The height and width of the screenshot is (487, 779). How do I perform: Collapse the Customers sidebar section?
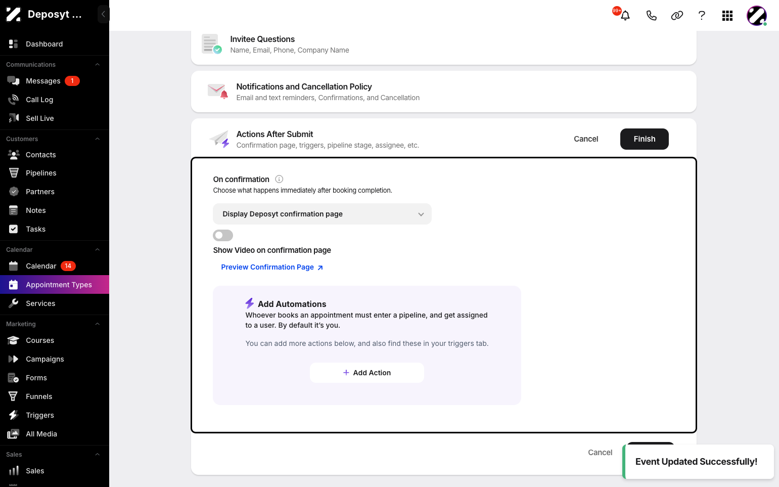pos(98,139)
